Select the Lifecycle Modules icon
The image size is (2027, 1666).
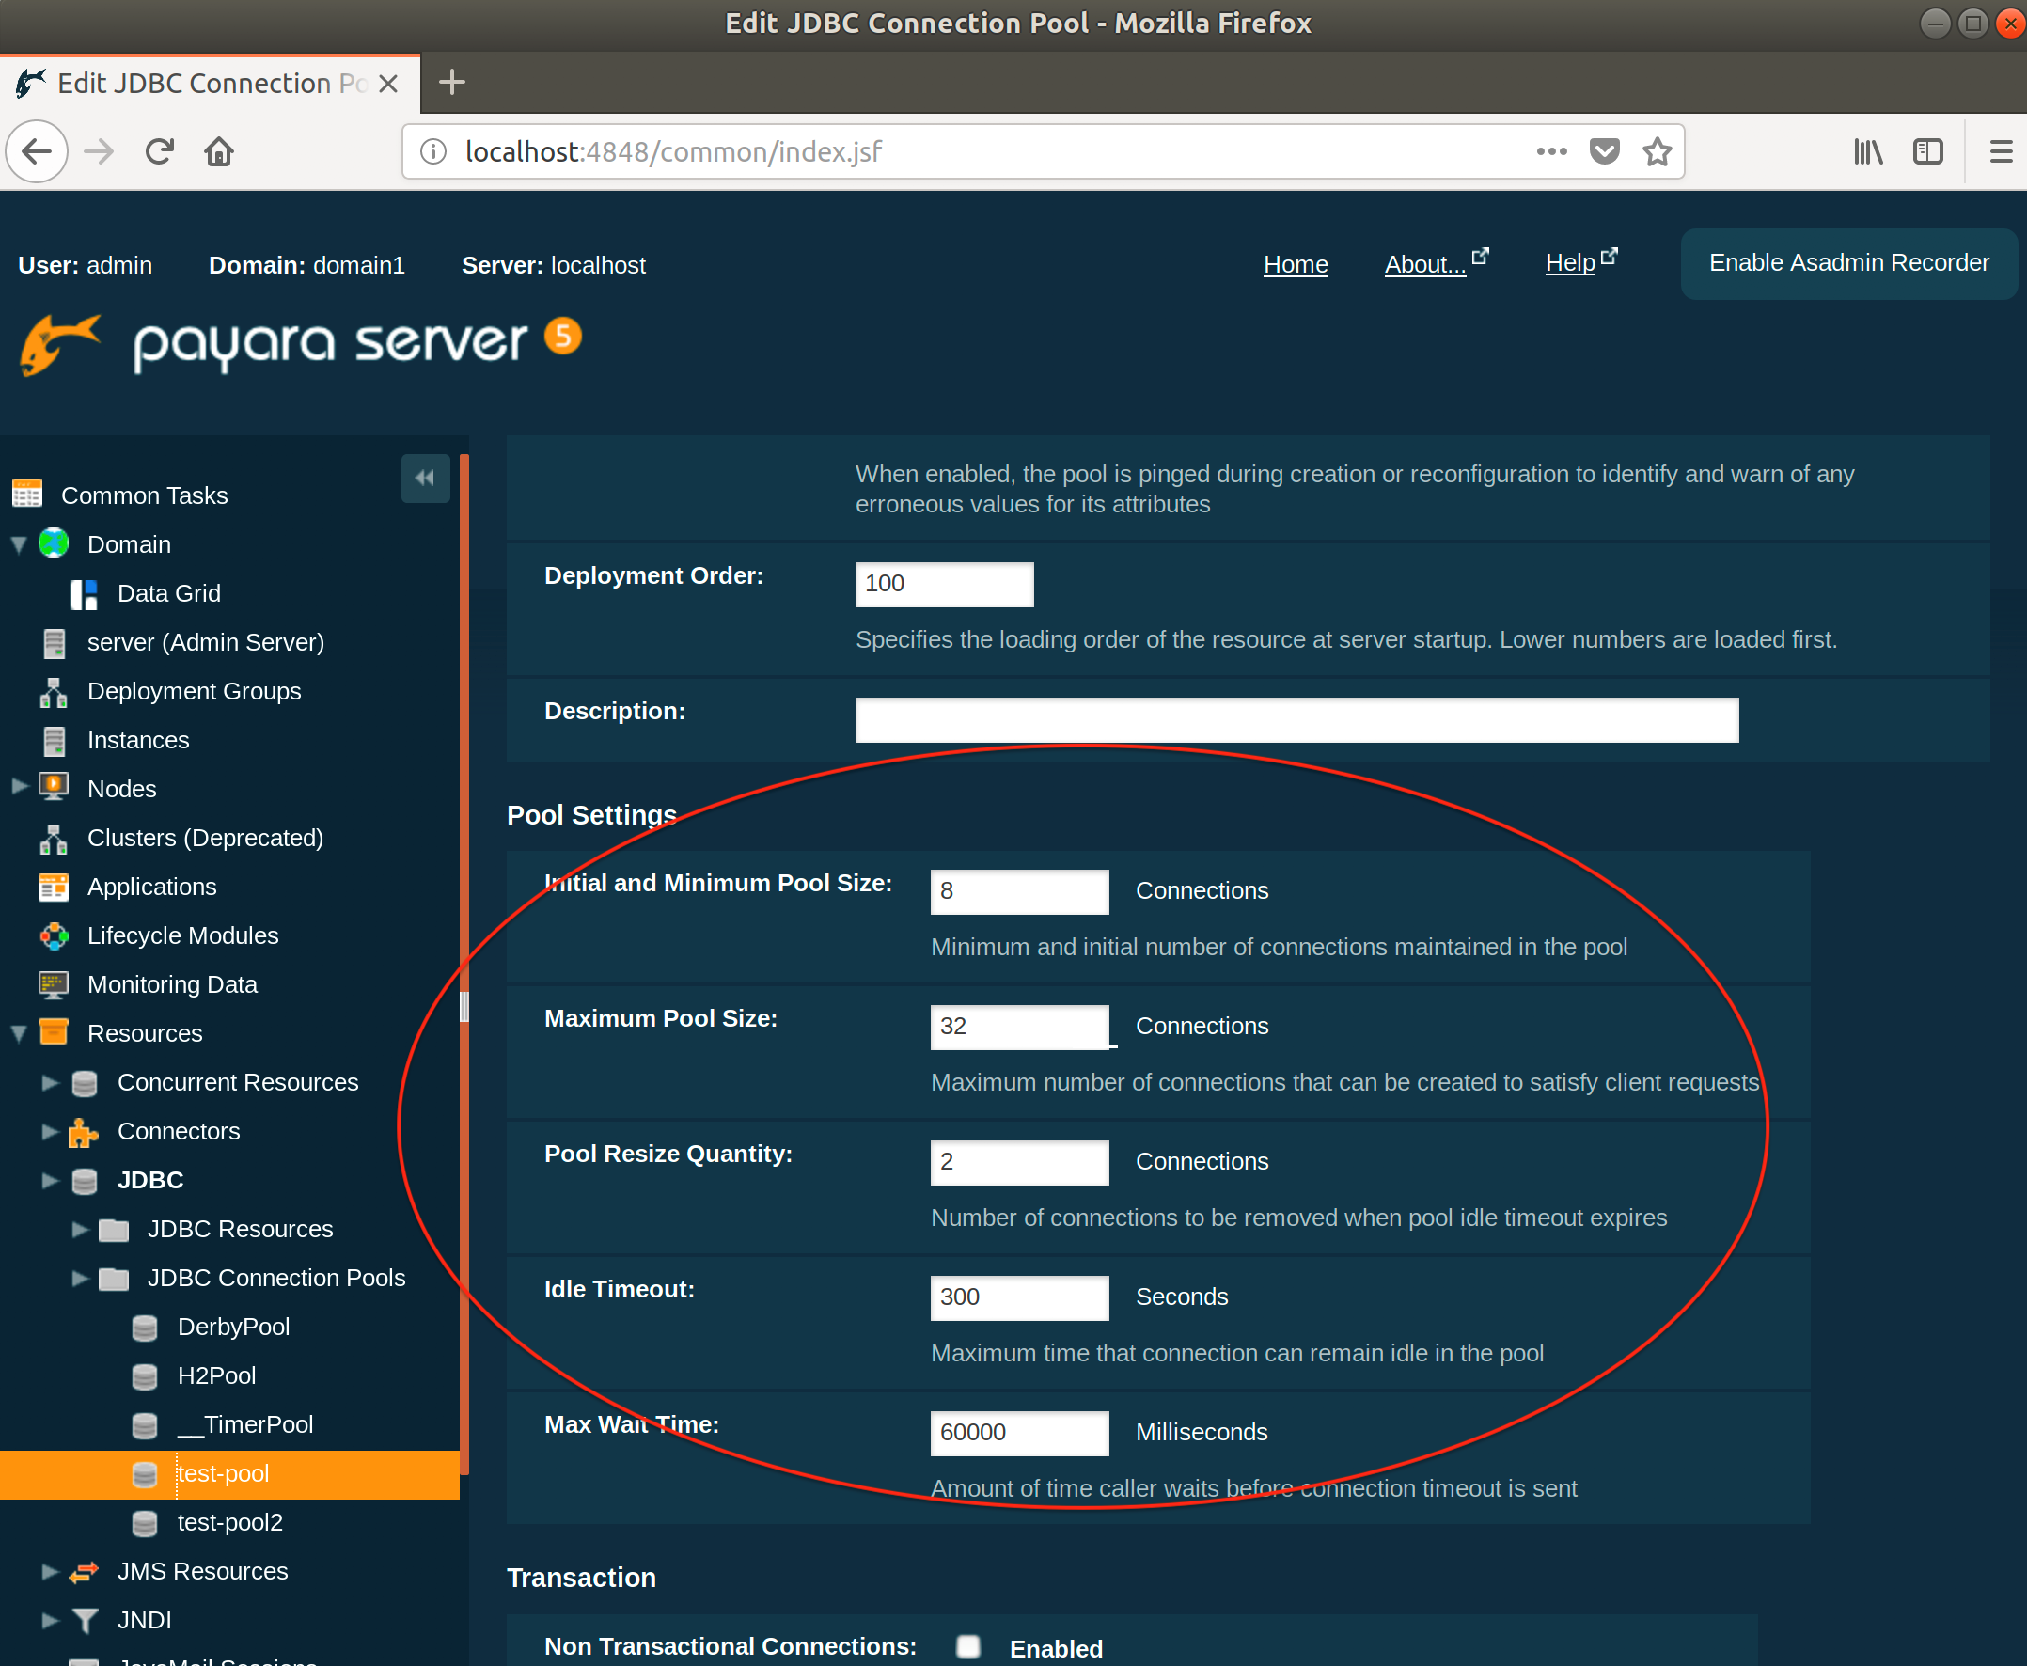(54, 935)
